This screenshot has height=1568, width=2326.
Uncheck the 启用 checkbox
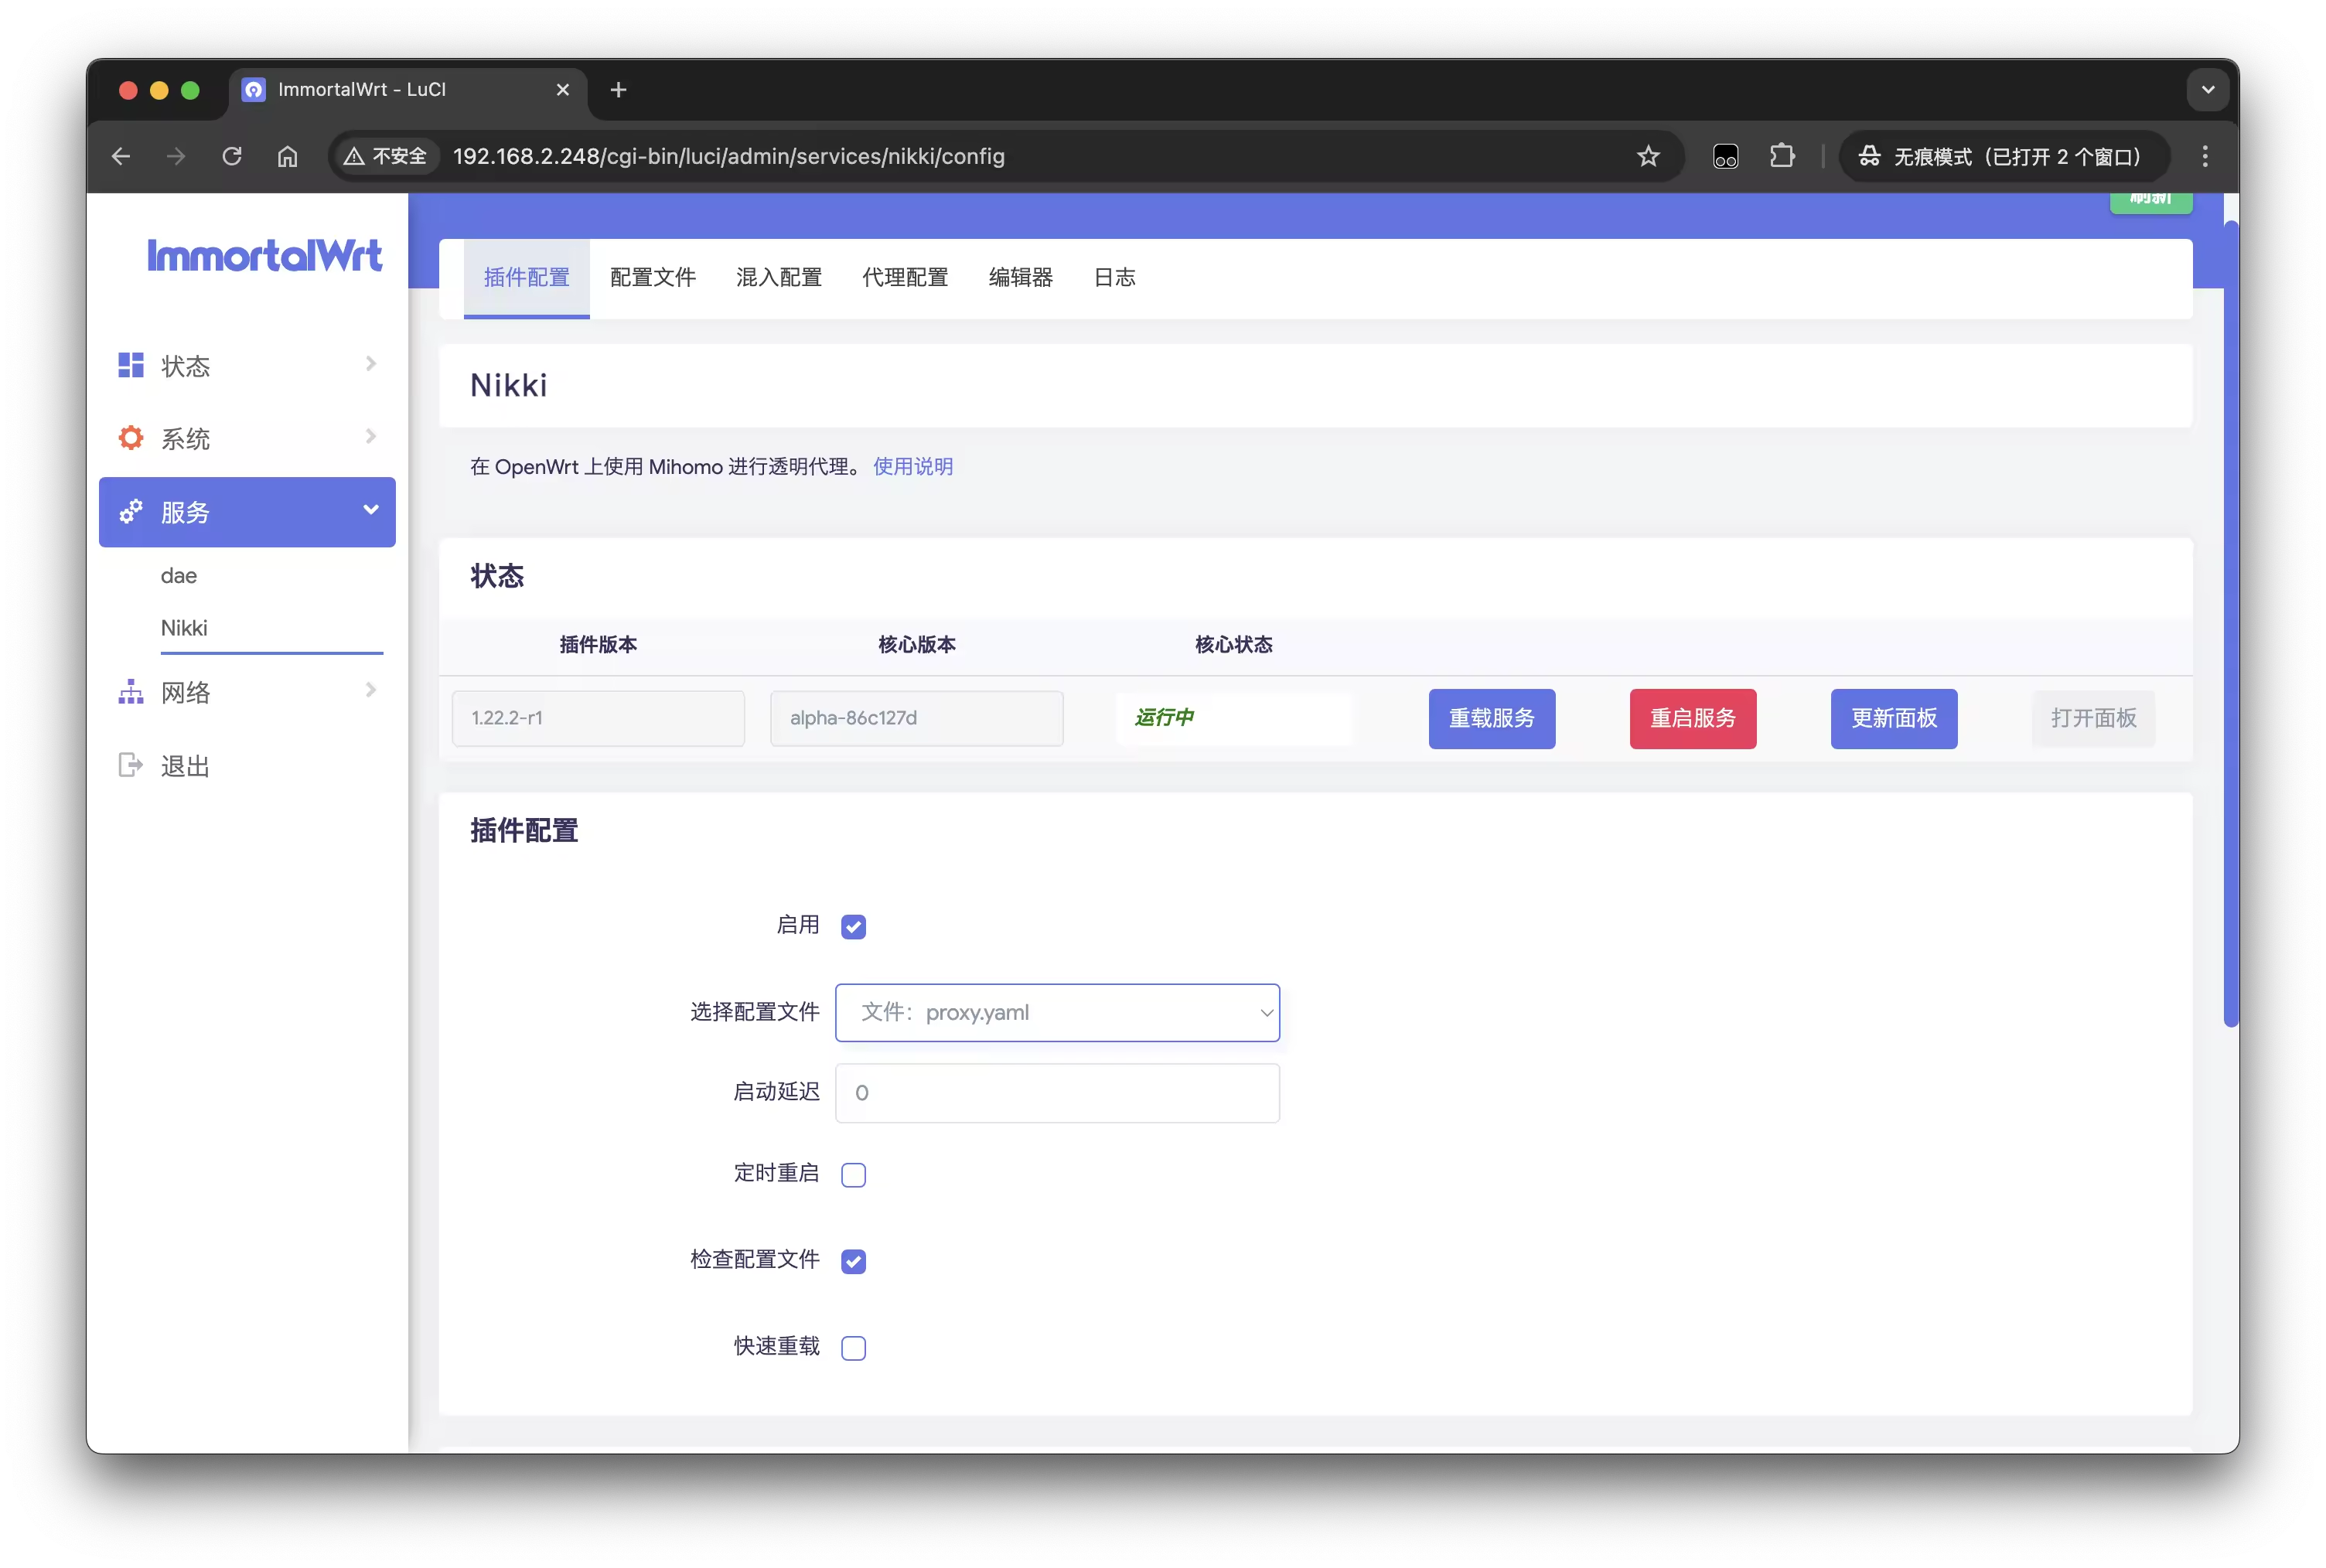[853, 927]
